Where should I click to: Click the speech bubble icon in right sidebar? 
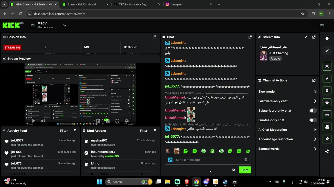coord(327,103)
